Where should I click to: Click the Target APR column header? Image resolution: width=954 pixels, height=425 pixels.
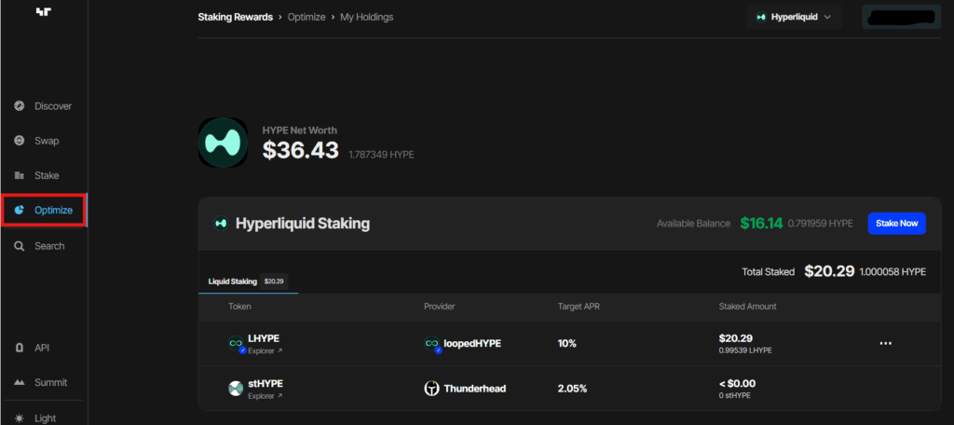tap(579, 307)
